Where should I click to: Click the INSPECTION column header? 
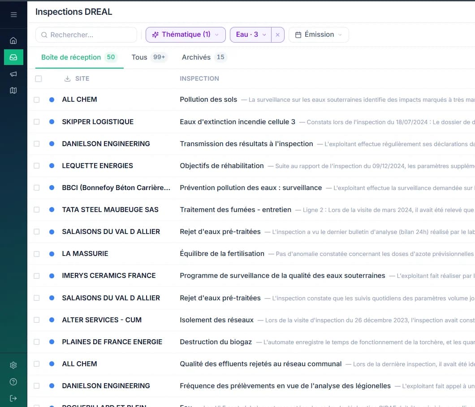coord(199,78)
